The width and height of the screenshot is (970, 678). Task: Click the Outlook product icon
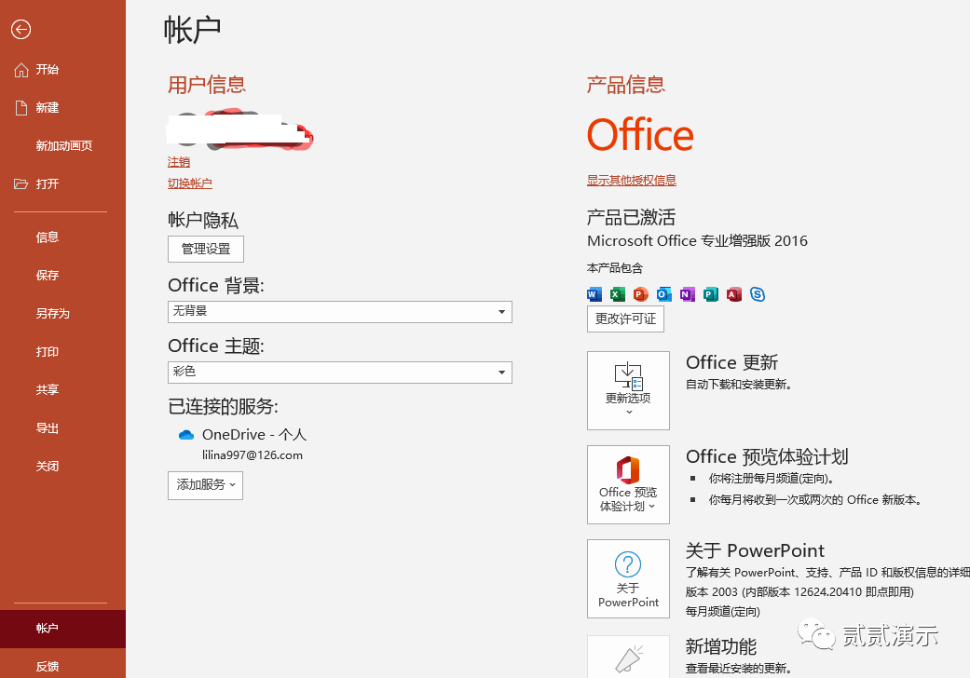[664, 294]
